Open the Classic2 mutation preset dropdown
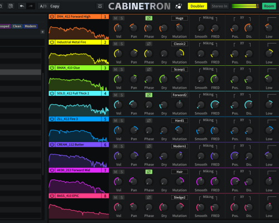Screen dimensions: 279x223 [x=180, y=44]
